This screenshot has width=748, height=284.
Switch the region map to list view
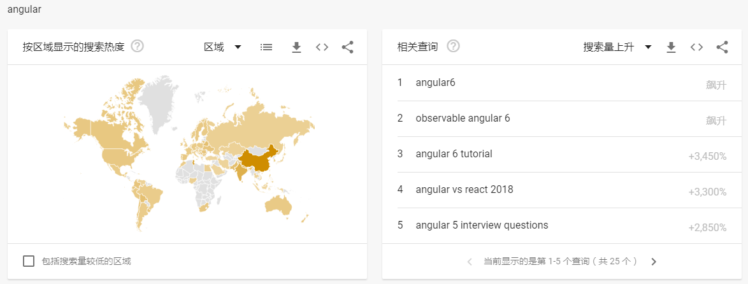pos(266,46)
